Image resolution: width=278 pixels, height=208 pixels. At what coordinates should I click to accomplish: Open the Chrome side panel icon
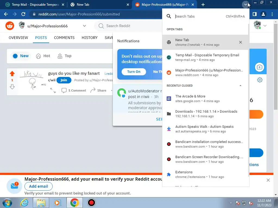255,14
